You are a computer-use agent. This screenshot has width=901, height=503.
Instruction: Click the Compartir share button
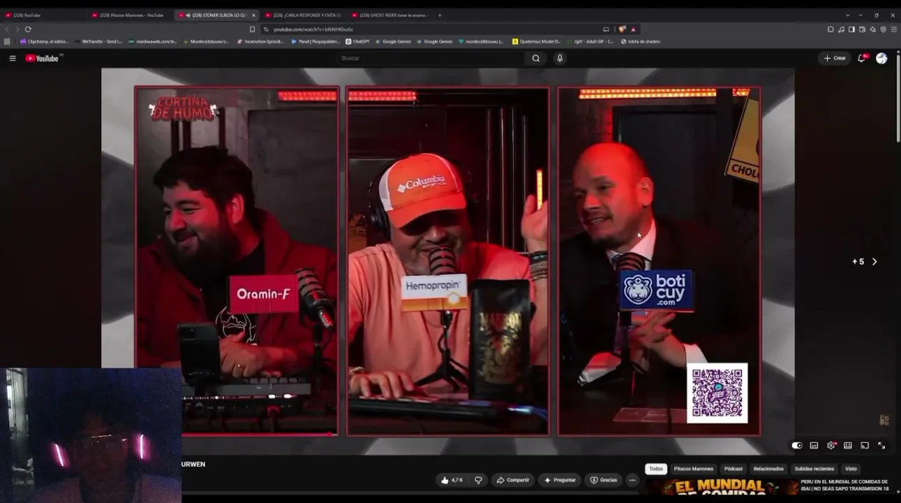[512, 480]
